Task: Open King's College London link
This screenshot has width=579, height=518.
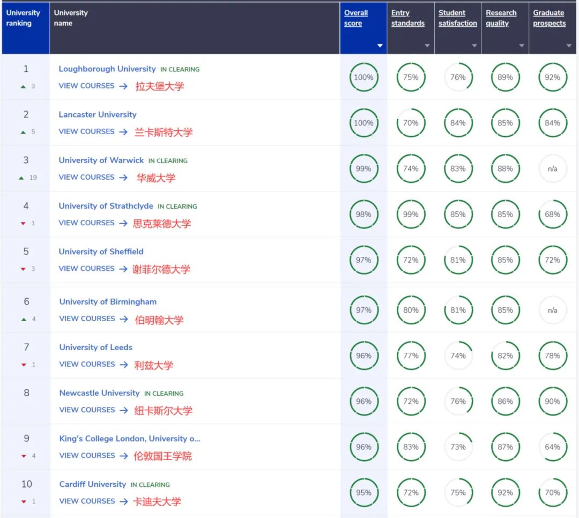Action: pyautogui.click(x=130, y=439)
